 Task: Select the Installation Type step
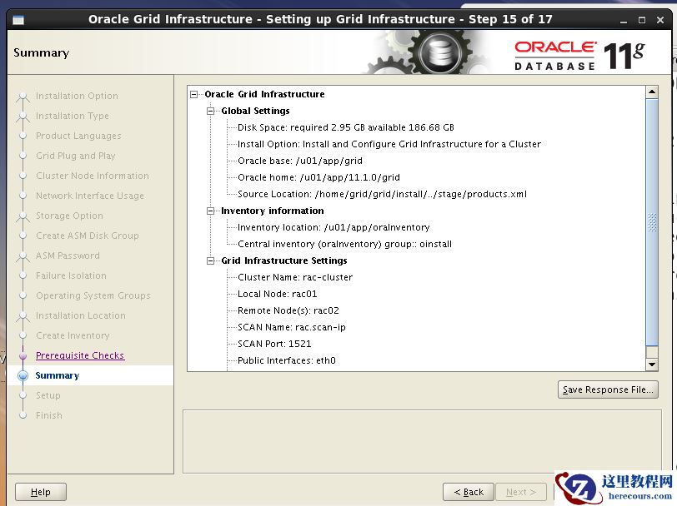[72, 116]
